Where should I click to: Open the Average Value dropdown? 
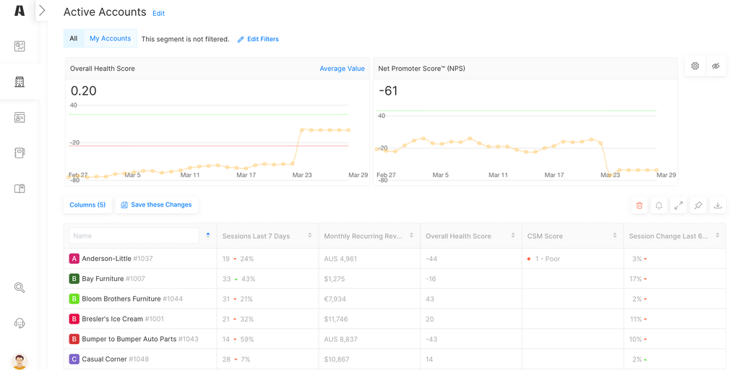(x=342, y=69)
